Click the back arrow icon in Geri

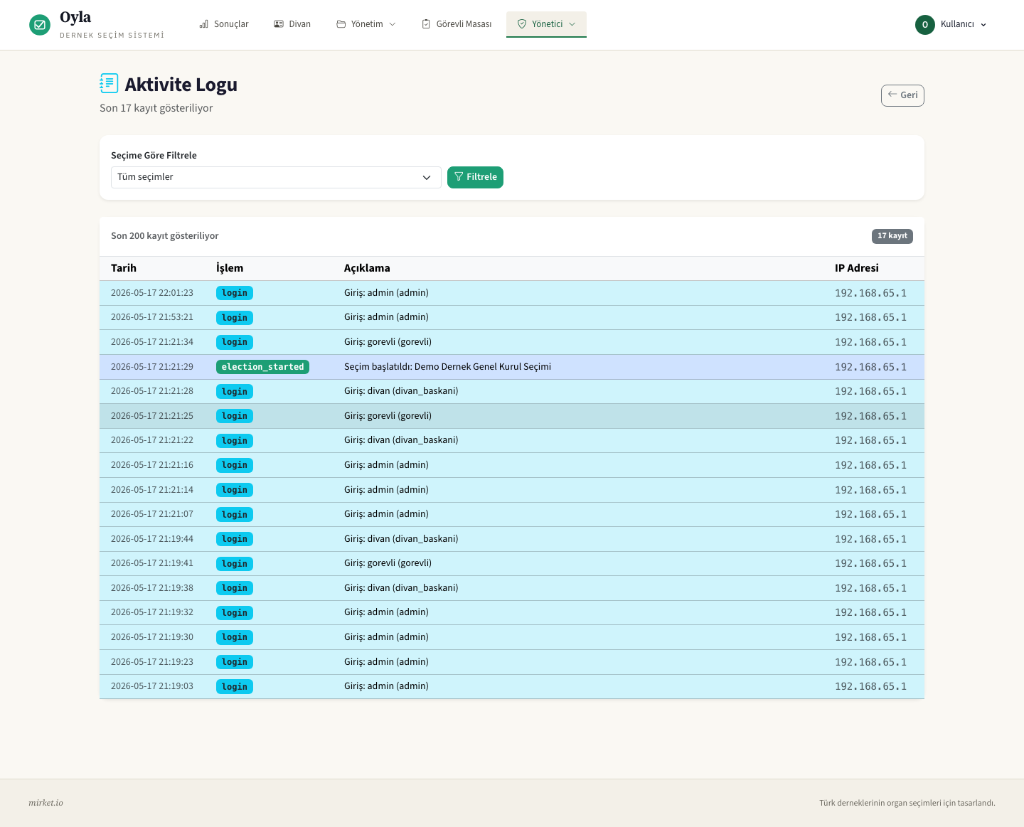[x=892, y=95]
